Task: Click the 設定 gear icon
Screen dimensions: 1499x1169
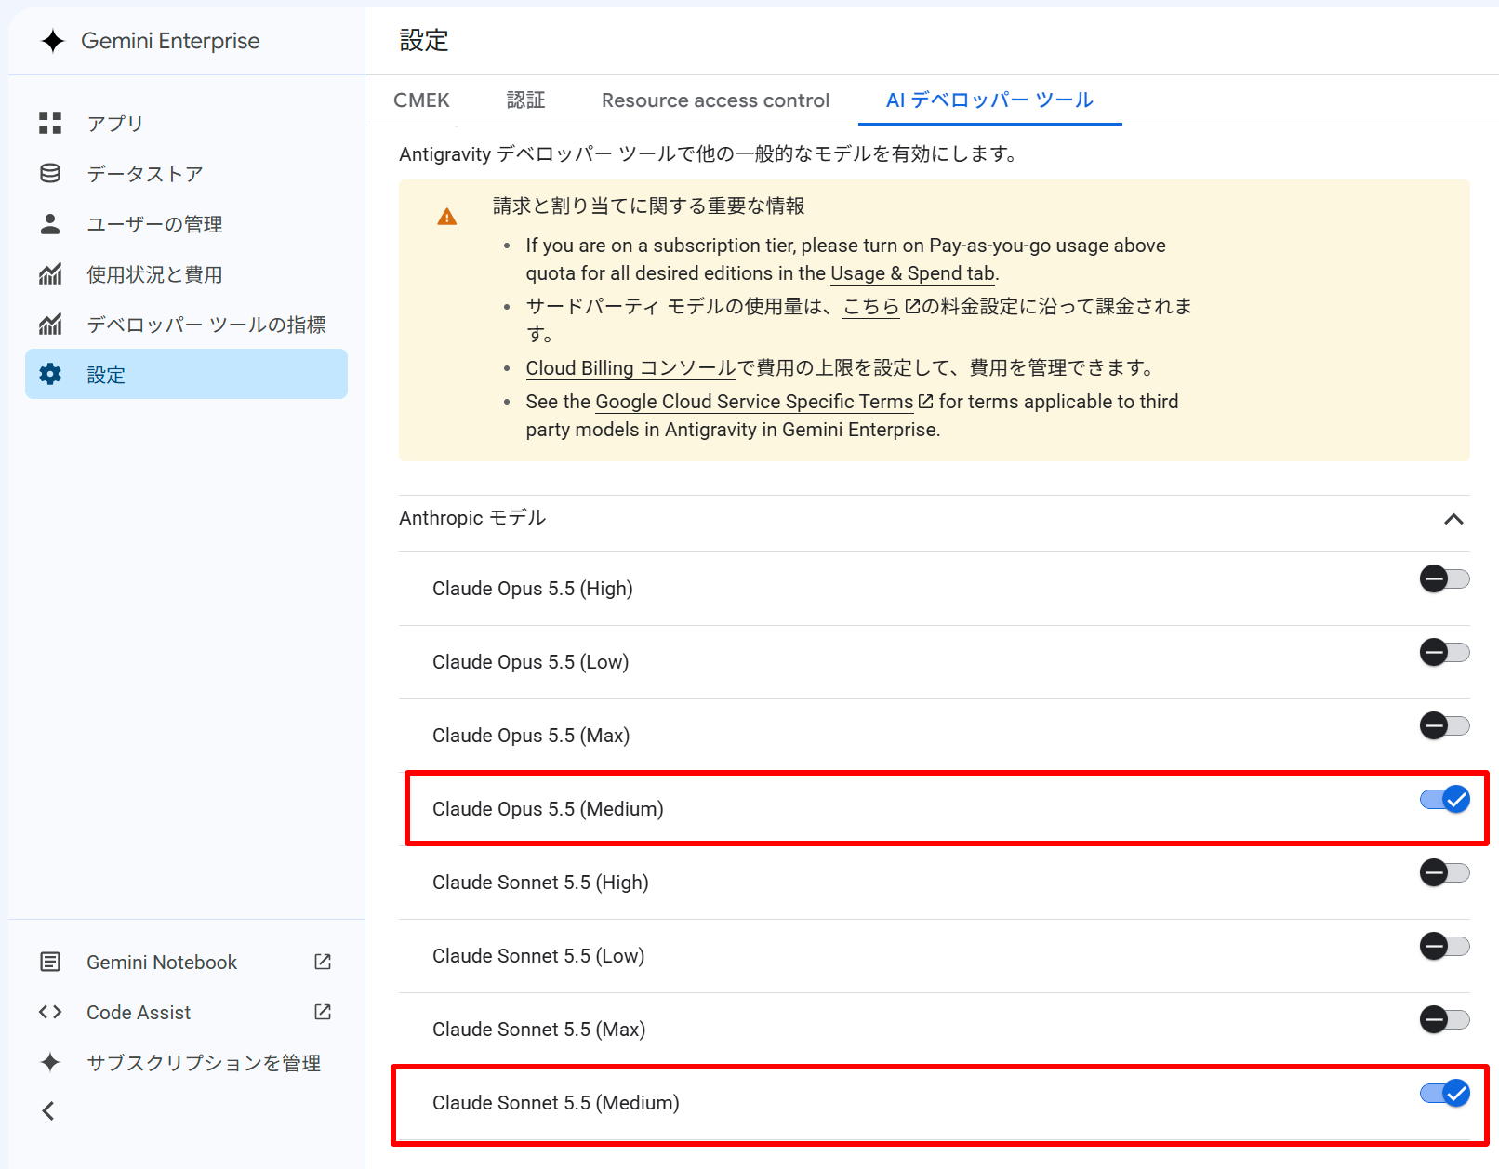Action: click(50, 374)
